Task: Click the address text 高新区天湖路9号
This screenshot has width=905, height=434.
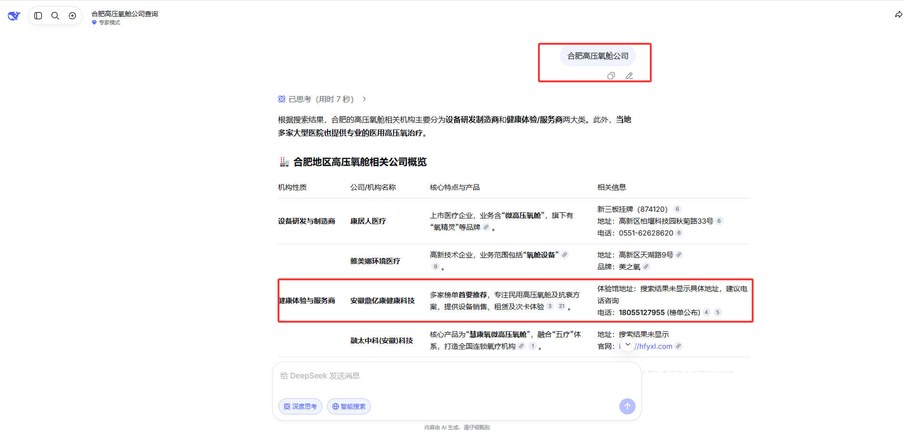Action: [646, 255]
